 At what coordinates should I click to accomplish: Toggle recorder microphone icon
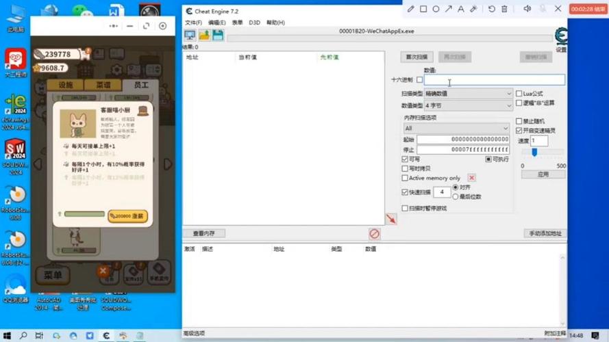coord(543,8)
